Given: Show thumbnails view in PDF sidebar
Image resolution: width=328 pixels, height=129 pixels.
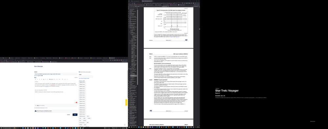Looking at the screenshot, I should [129, 8].
